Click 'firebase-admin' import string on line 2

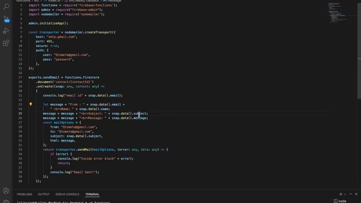[85, 10]
